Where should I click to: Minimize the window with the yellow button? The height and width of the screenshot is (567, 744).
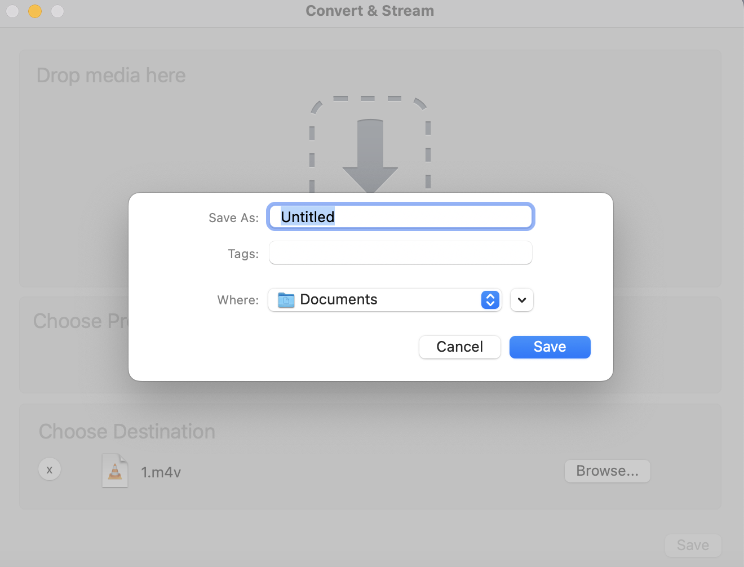pyautogui.click(x=35, y=11)
